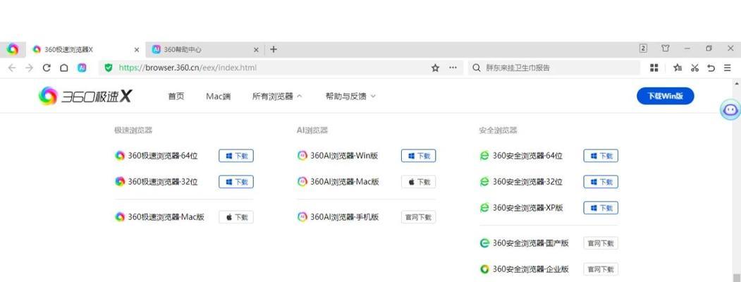Image resolution: width=741 pixels, height=282 pixels.
Task: Download 360极速浏览器-Mac版
Action: pyautogui.click(x=235, y=217)
